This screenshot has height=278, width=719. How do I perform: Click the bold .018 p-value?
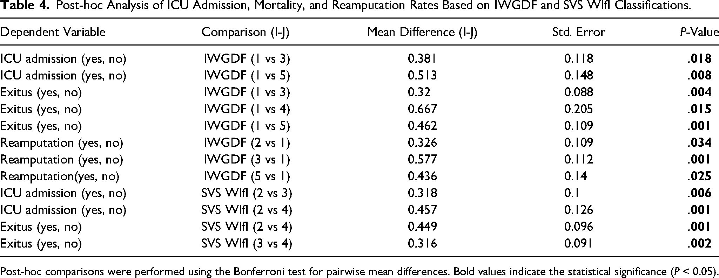tap(700, 58)
